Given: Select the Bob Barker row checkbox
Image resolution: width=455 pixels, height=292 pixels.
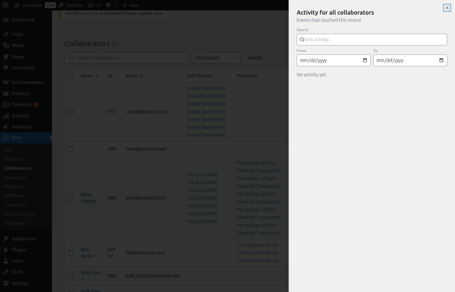Looking at the screenshot, I should [x=71, y=253].
